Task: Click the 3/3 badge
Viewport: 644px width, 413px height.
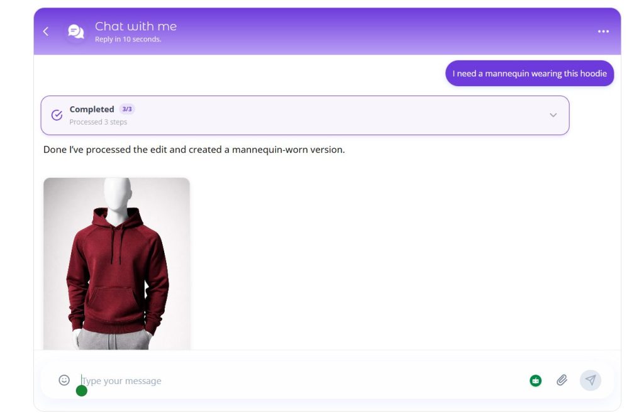Action: pos(126,109)
